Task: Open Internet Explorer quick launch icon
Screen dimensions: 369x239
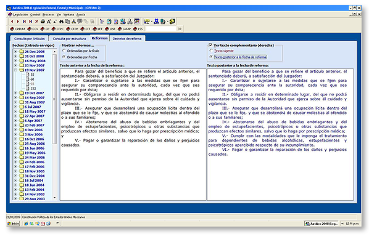Action: (26, 224)
